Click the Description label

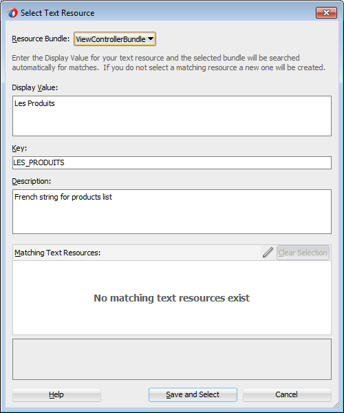click(x=32, y=181)
